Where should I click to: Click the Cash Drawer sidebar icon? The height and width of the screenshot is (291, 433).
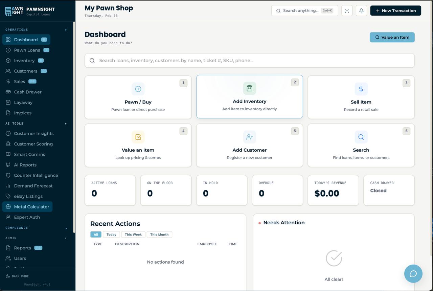tap(7, 92)
